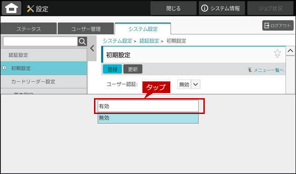The image size is (296, 174).
Task: Click the ログアウト logout button
Action: (x=278, y=26)
